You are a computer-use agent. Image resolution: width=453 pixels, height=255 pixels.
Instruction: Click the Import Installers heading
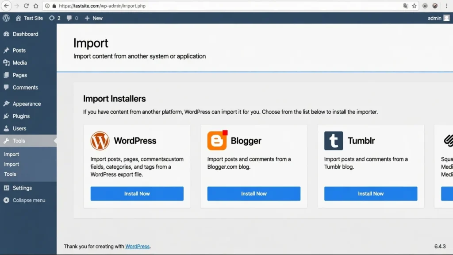point(115,99)
